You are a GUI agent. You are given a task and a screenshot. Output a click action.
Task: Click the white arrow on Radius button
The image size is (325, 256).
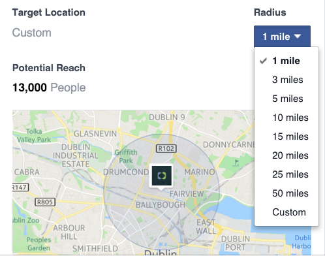(298, 36)
